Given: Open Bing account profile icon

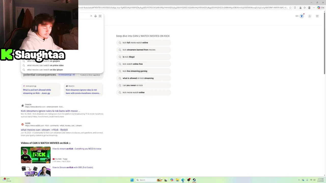Looking at the screenshot, I should tap(310, 16).
